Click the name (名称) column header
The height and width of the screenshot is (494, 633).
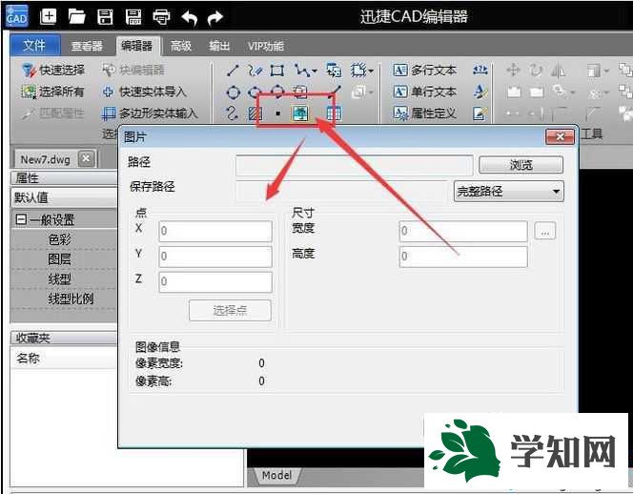tap(64, 358)
